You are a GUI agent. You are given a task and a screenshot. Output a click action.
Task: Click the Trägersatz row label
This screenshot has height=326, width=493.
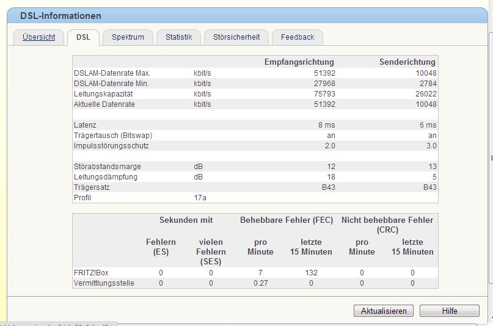92,187
